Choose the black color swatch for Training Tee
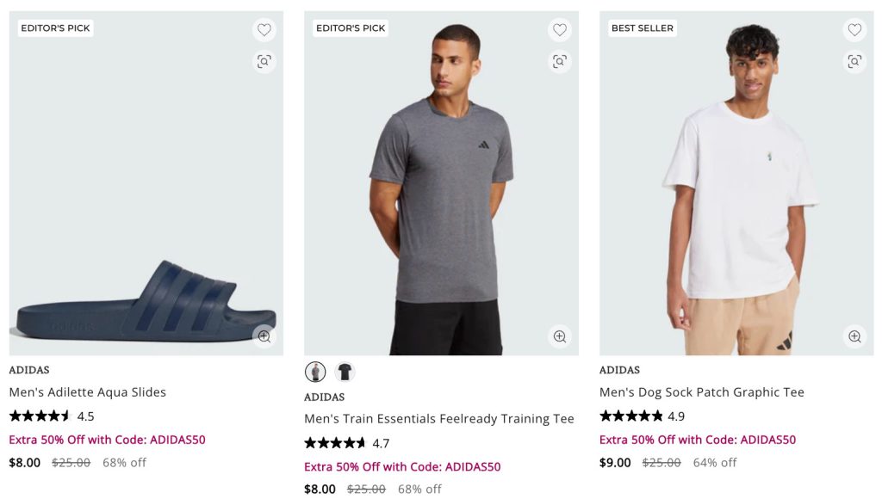Screen dimensions: 882x499 (345, 372)
